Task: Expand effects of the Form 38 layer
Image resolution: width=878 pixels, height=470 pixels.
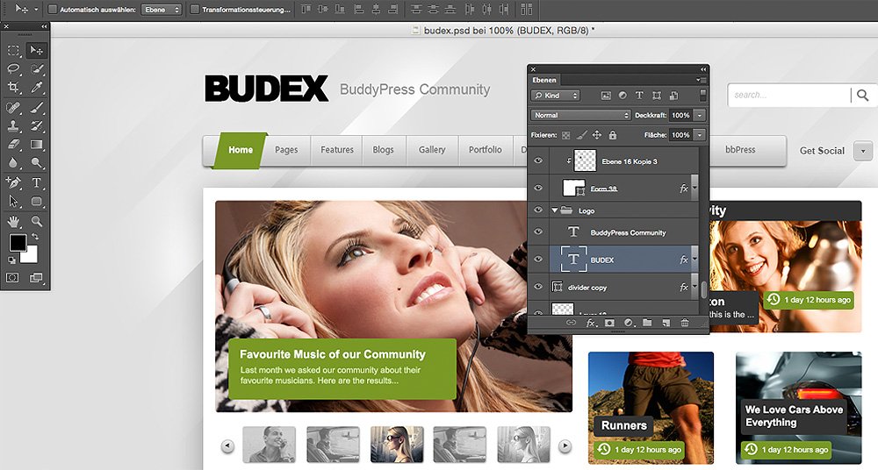Action: [694, 188]
